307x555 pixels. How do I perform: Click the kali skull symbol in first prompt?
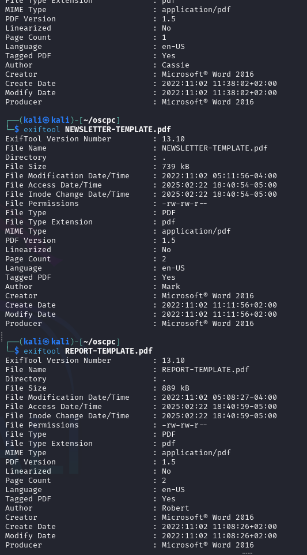pyautogui.click(x=46, y=121)
